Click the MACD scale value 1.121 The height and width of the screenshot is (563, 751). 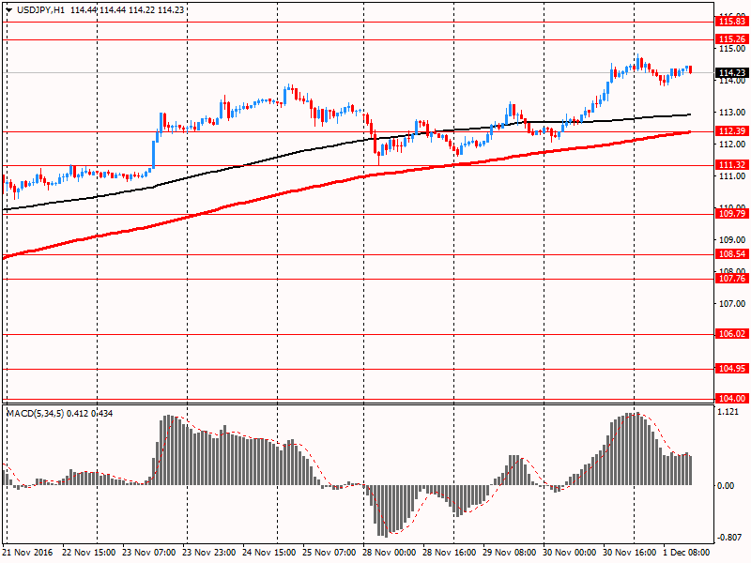[728, 412]
